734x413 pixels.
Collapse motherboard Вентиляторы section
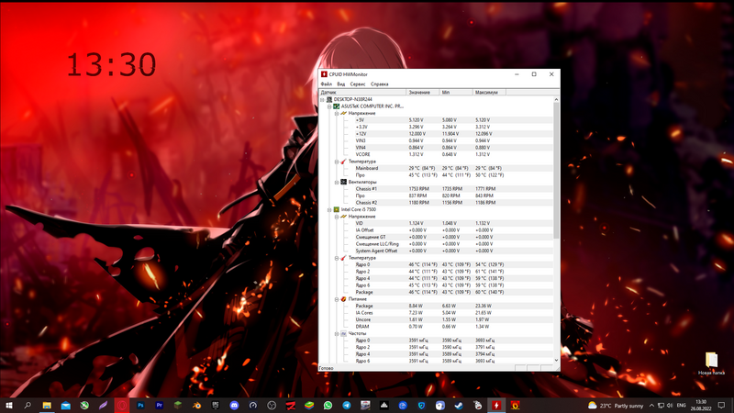[337, 182]
